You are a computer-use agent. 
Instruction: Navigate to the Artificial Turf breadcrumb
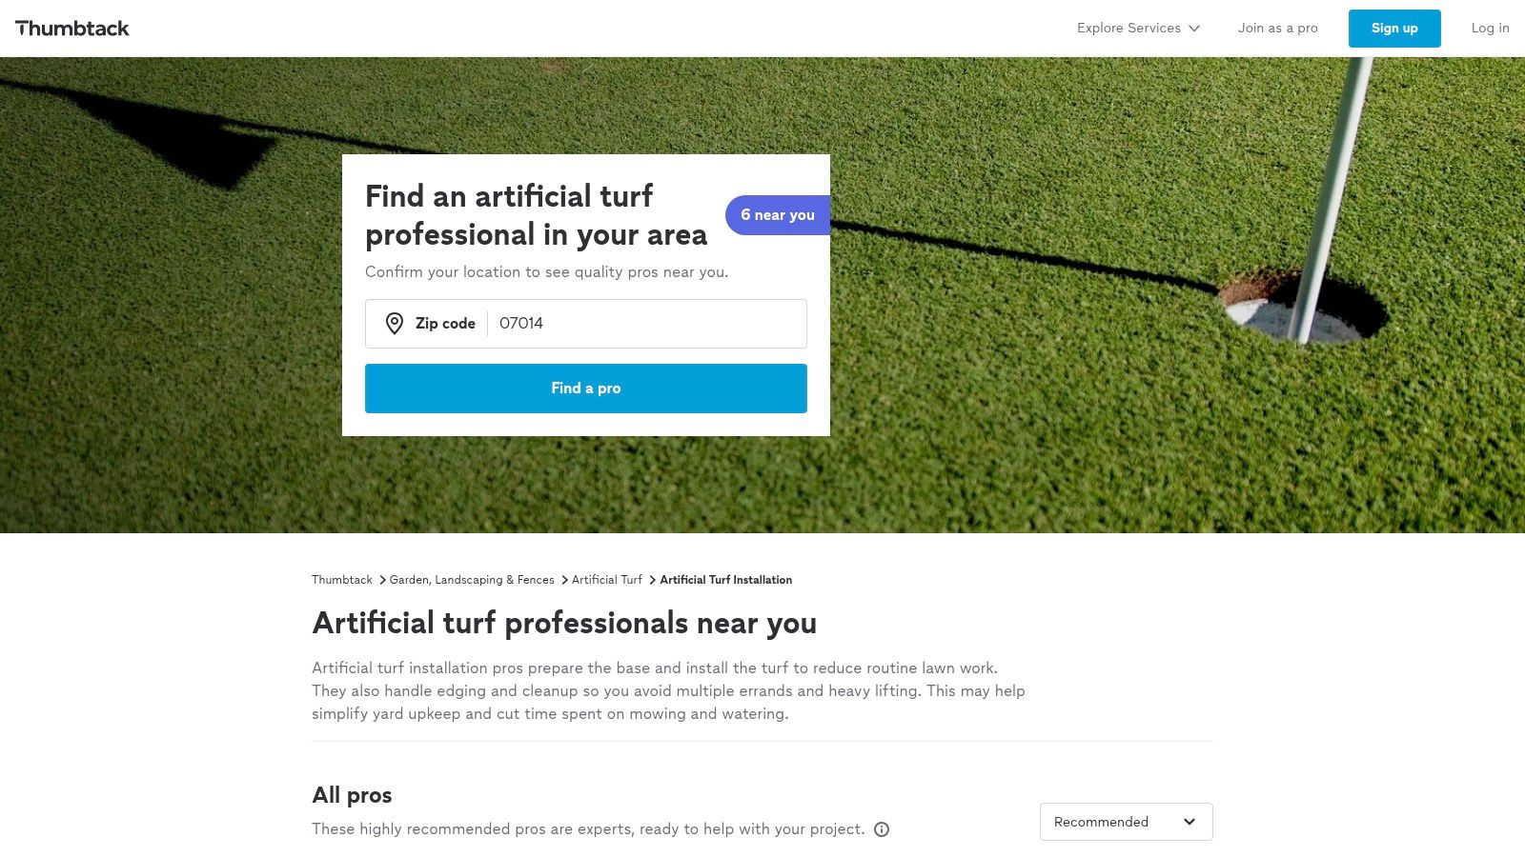pos(607,580)
